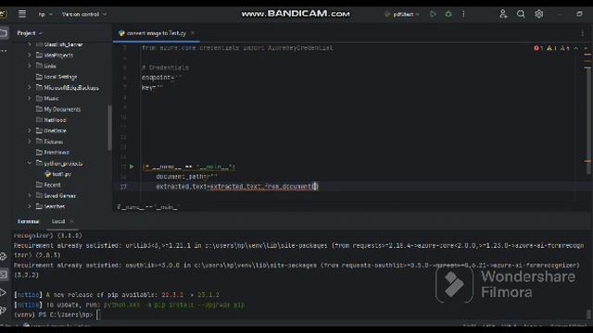Select the Terminal tab label
This screenshot has width=593, height=333.
[29, 222]
